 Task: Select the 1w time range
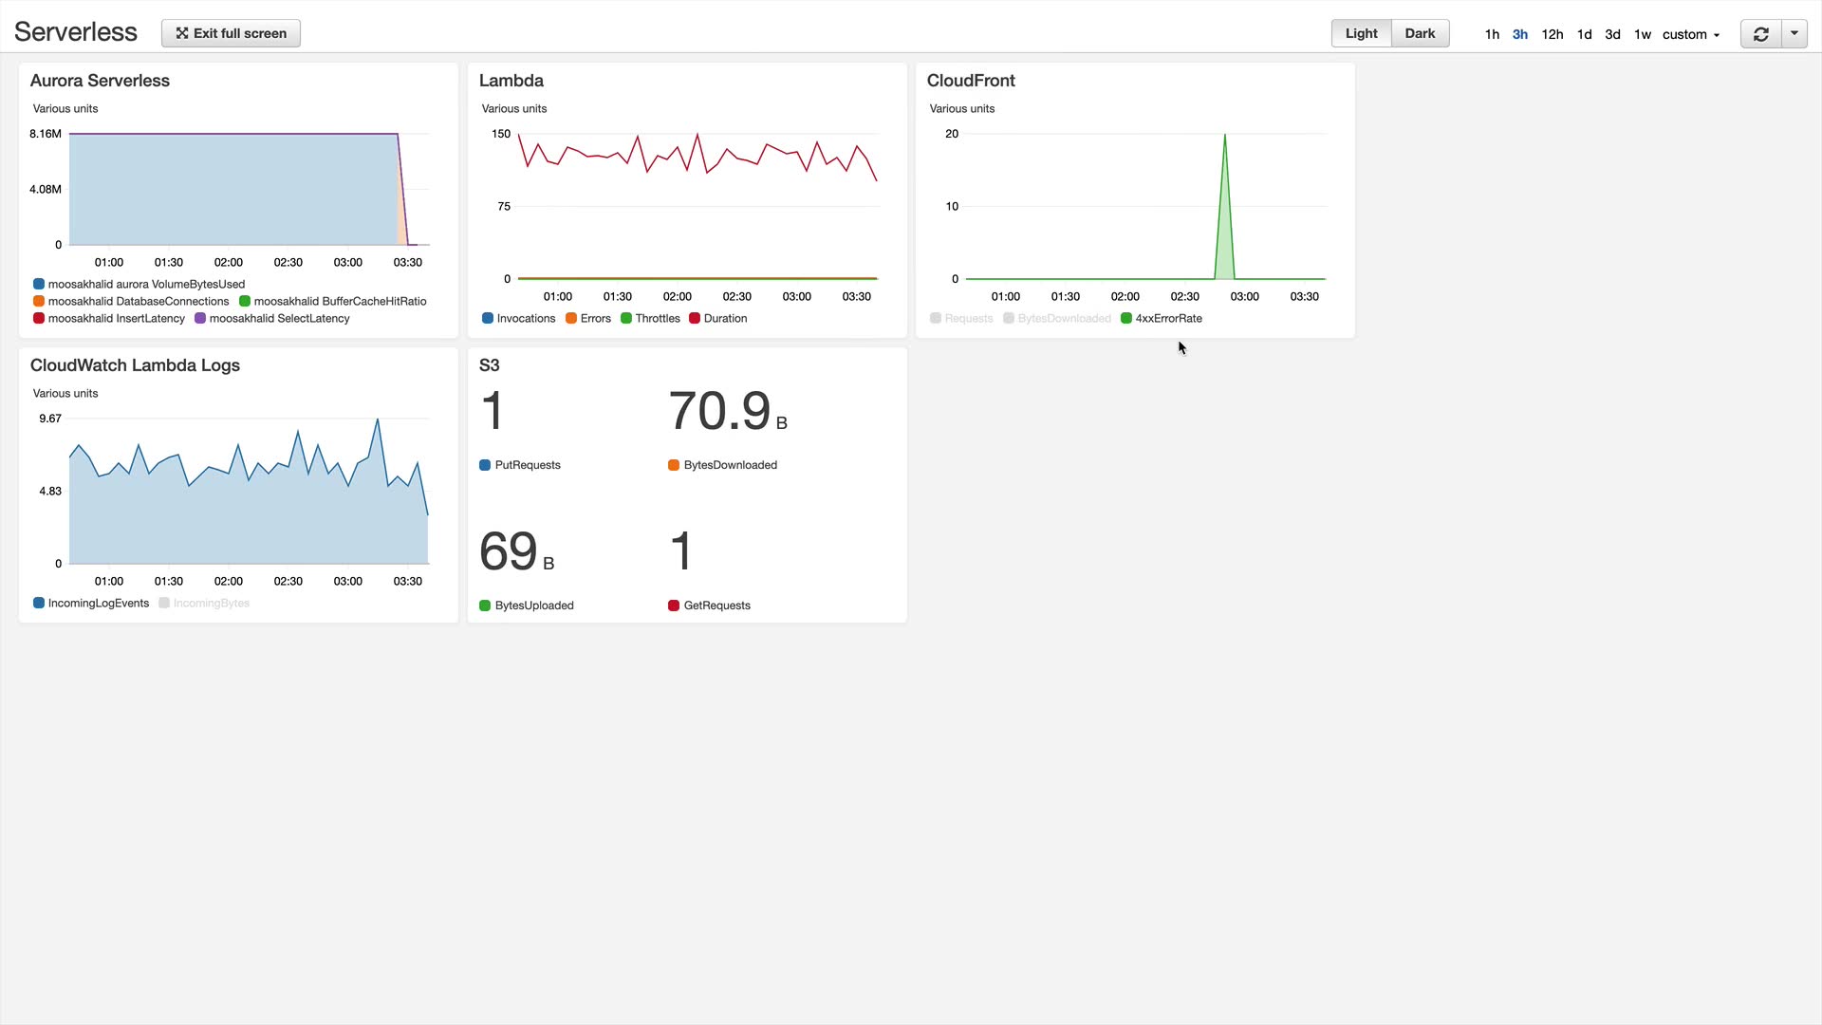click(1642, 34)
